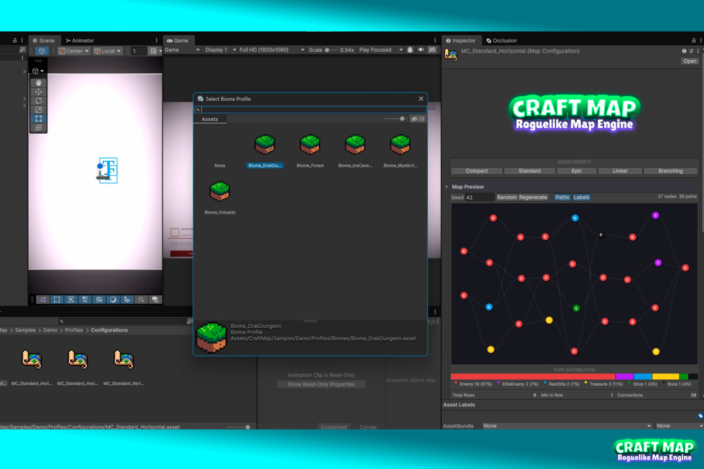Open the Game/Simulator dropdown
Image resolution: width=704 pixels, height=469 pixels.
[182, 50]
